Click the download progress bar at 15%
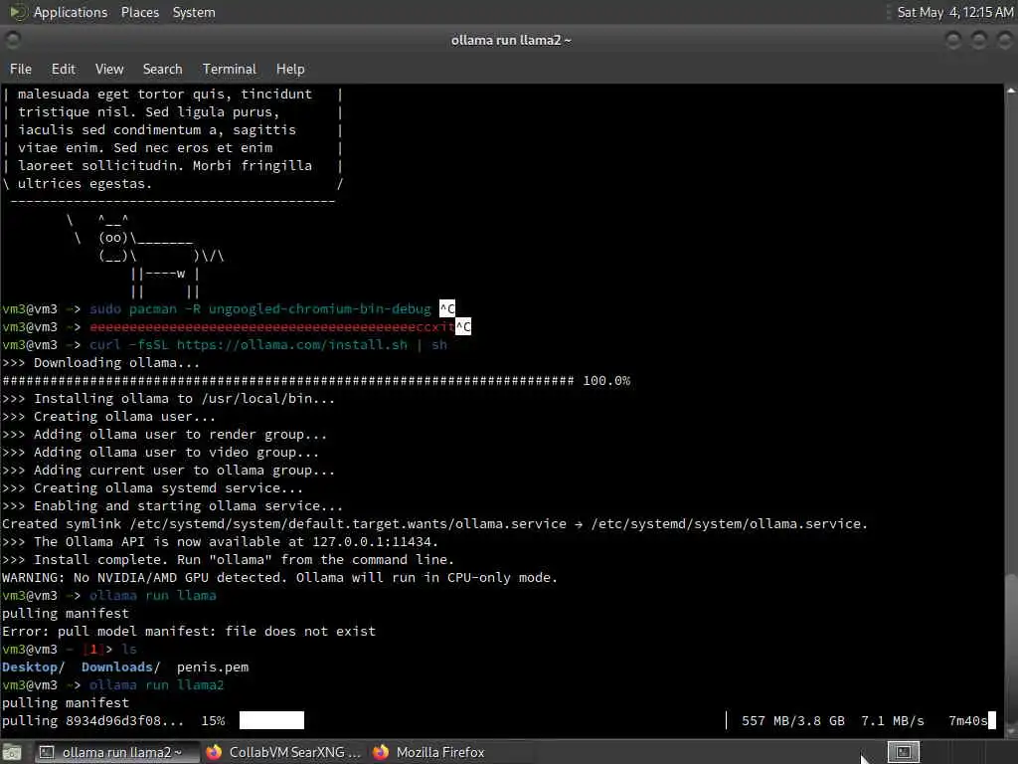The height and width of the screenshot is (764, 1018). [271, 720]
